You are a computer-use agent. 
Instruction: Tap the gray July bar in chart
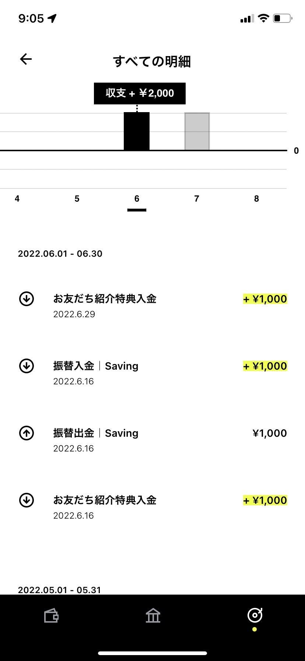coord(197,132)
